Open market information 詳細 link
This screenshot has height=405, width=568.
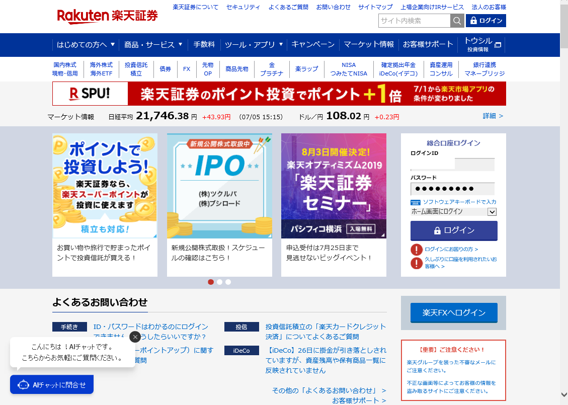pyautogui.click(x=493, y=116)
